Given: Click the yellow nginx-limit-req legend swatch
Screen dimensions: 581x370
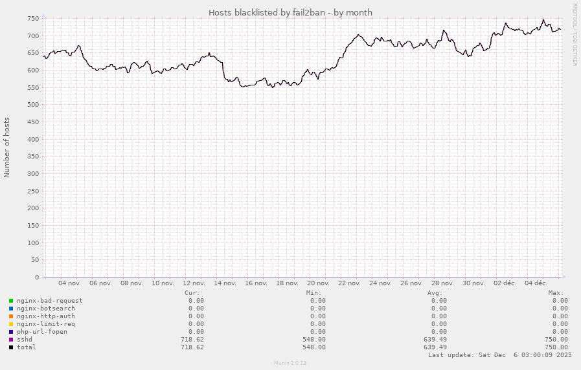Looking at the screenshot, I should coord(11,324).
